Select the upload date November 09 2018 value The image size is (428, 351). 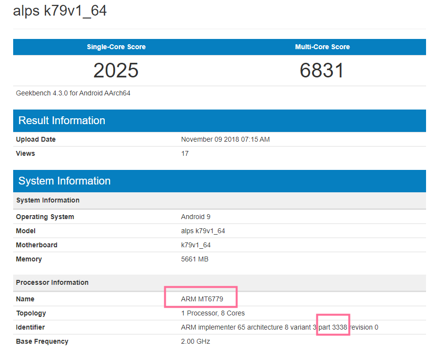coord(225,140)
